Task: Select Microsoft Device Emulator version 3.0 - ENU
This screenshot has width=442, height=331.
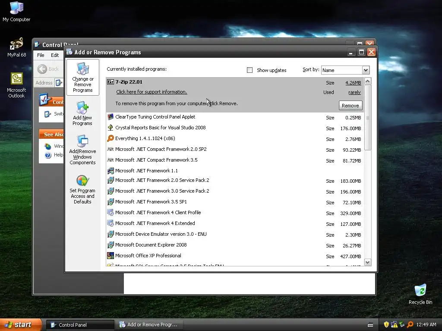Action: tap(234, 234)
